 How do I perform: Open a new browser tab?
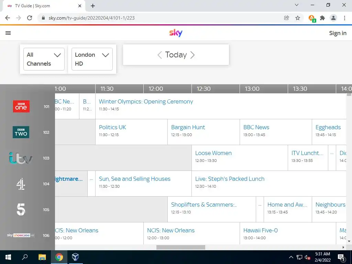pos(93,6)
